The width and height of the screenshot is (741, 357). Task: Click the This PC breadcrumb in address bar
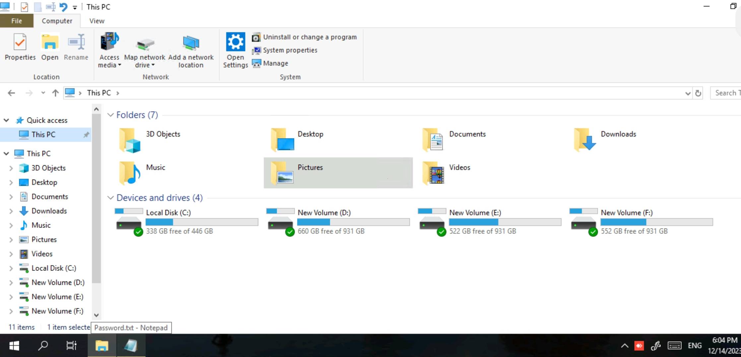coord(99,93)
